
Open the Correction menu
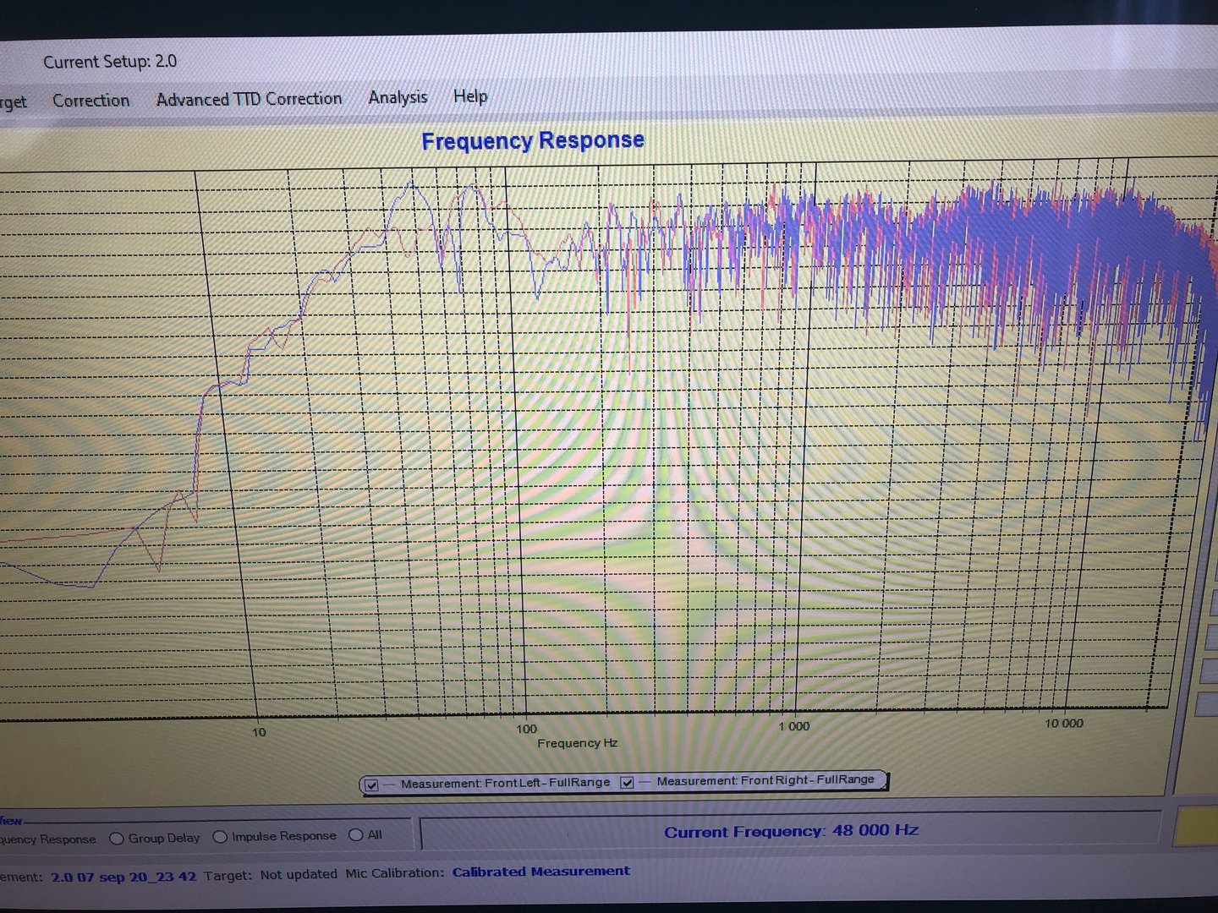tap(91, 101)
